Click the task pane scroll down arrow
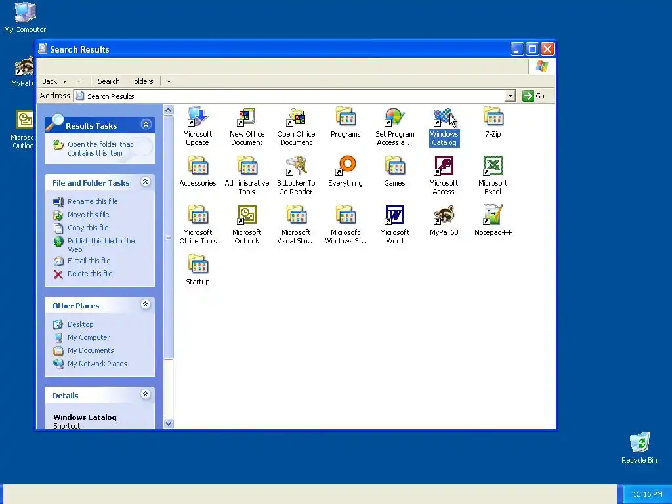This screenshot has height=504, width=672. pos(169,423)
